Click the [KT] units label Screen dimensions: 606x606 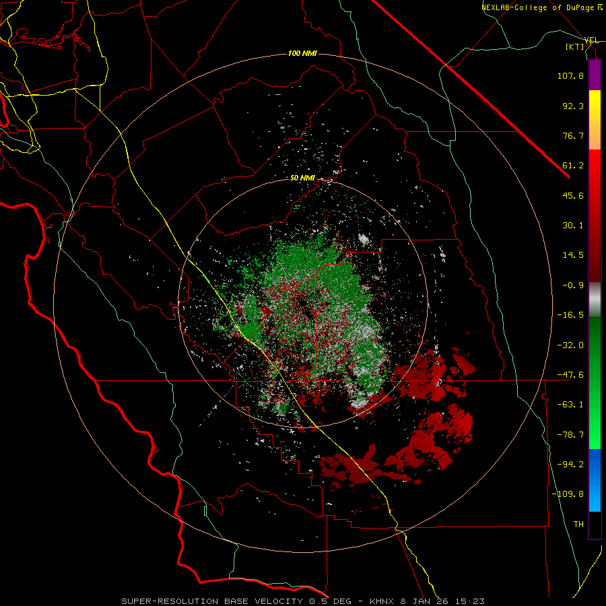(575, 46)
